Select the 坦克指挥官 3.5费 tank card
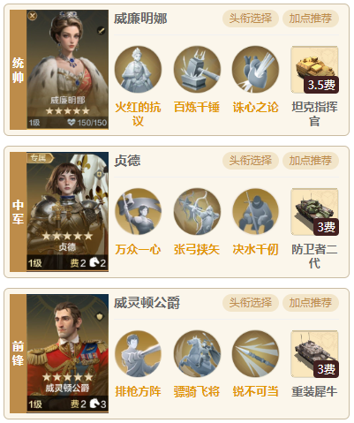The height and width of the screenshot is (423, 354). [314, 70]
